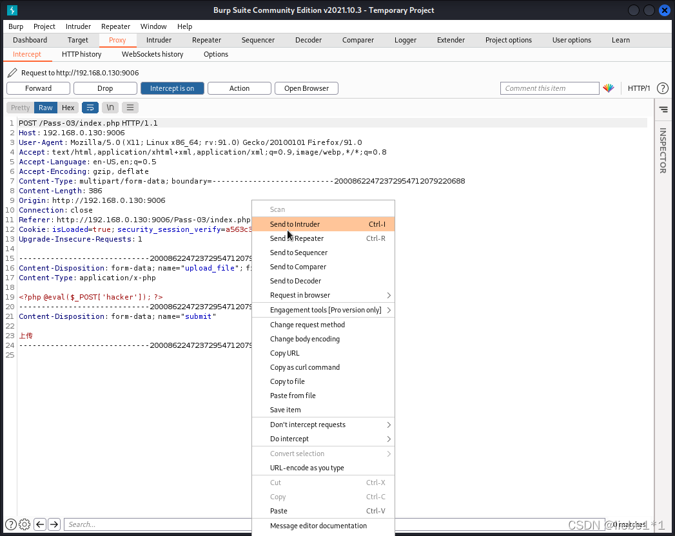Open Proxy Options sub-tab
The height and width of the screenshot is (536, 675).
click(x=216, y=54)
